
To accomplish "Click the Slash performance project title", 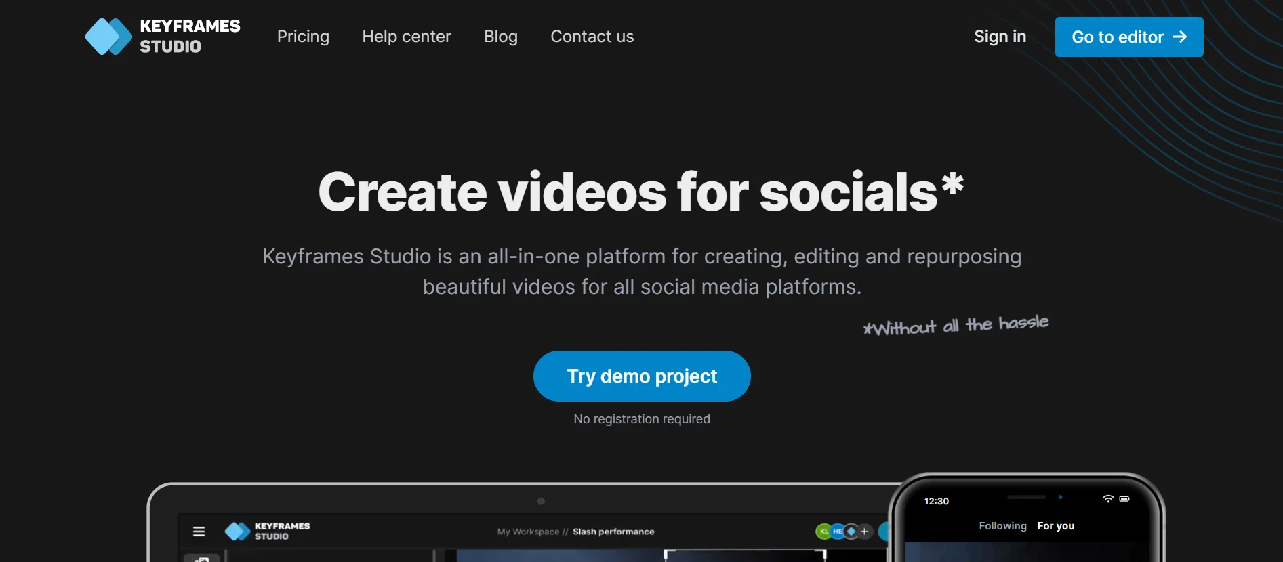I will 613,532.
